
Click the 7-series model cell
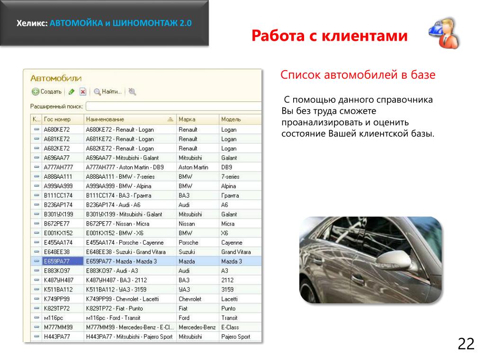click(x=240, y=176)
